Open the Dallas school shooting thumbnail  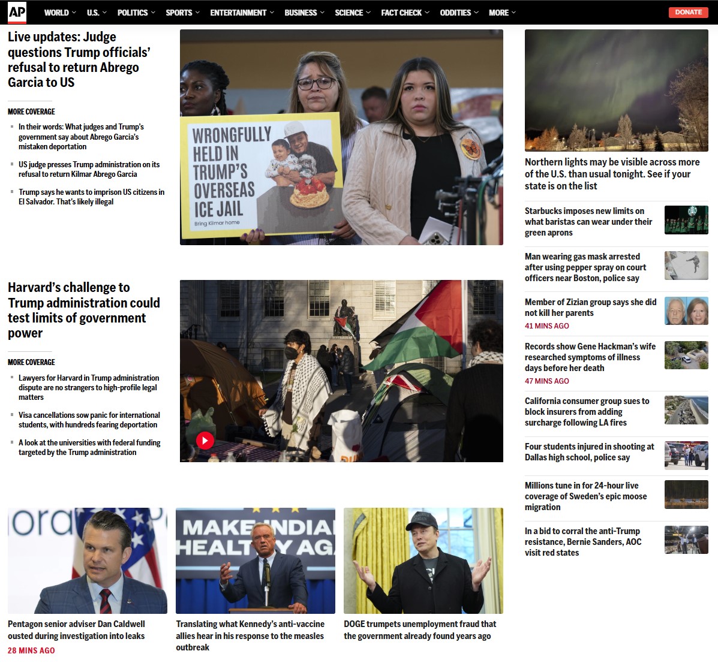coord(686,455)
